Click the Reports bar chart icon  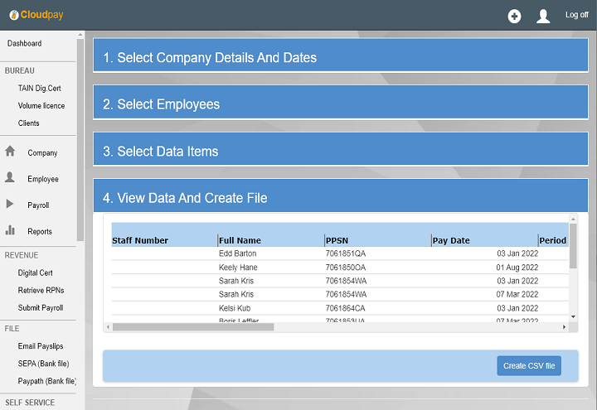[11, 230]
